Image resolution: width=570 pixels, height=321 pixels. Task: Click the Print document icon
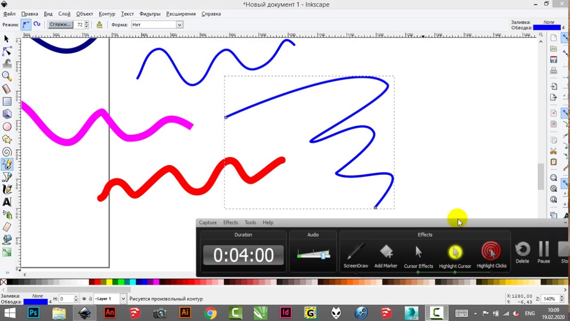coord(554,70)
